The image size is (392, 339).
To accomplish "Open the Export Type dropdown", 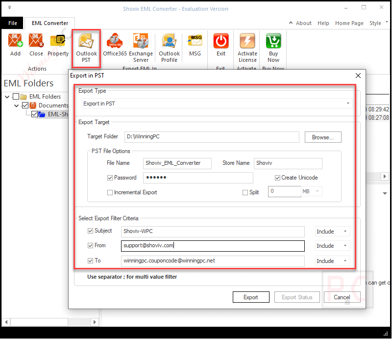I will pyautogui.click(x=348, y=104).
